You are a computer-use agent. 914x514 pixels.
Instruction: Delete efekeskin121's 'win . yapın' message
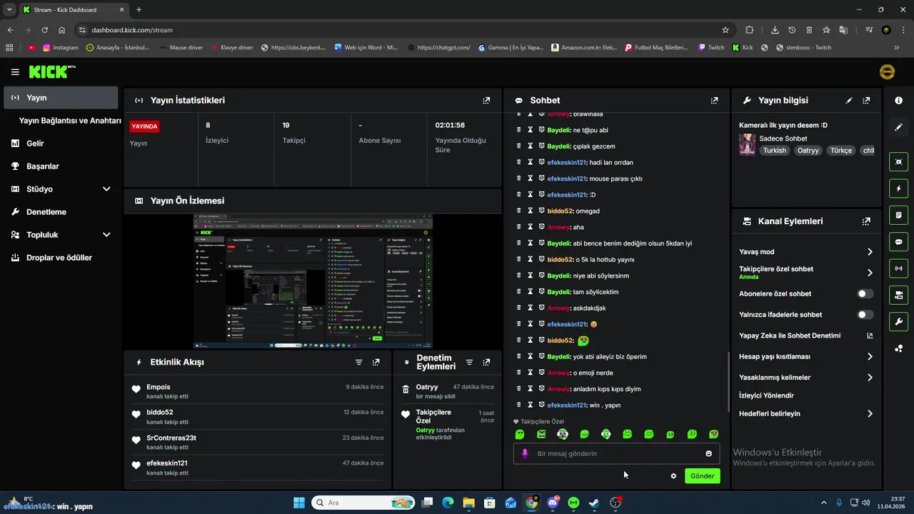519,405
